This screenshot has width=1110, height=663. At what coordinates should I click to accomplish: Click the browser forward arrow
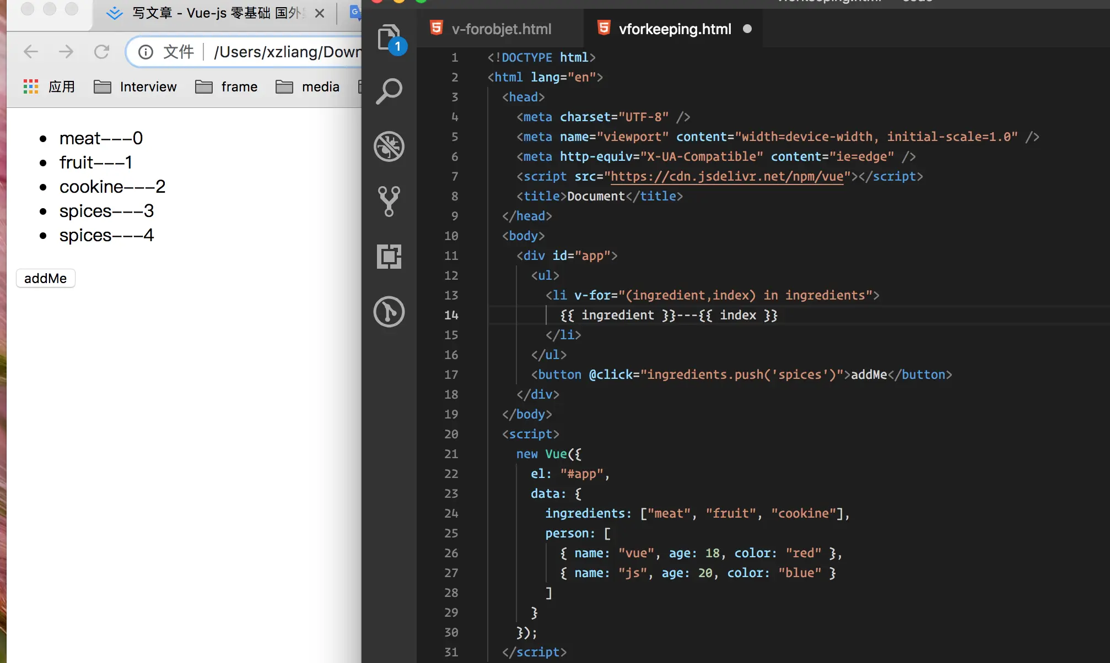point(66,52)
